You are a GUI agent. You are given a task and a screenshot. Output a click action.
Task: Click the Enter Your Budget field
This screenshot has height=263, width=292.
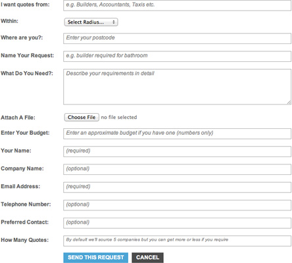pyautogui.click(x=177, y=133)
